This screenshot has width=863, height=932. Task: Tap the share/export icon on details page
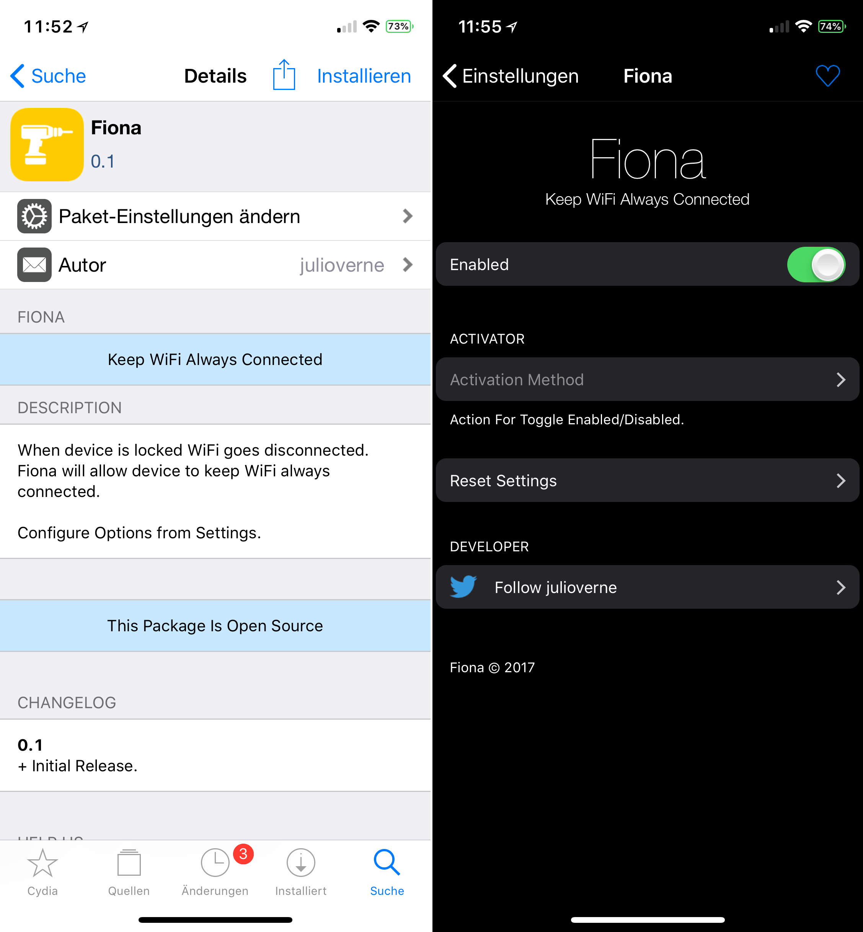click(x=284, y=75)
